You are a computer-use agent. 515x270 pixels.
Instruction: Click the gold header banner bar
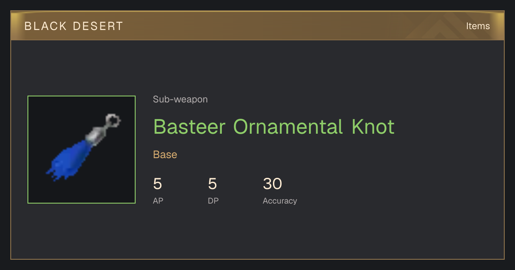tap(257, 26)
